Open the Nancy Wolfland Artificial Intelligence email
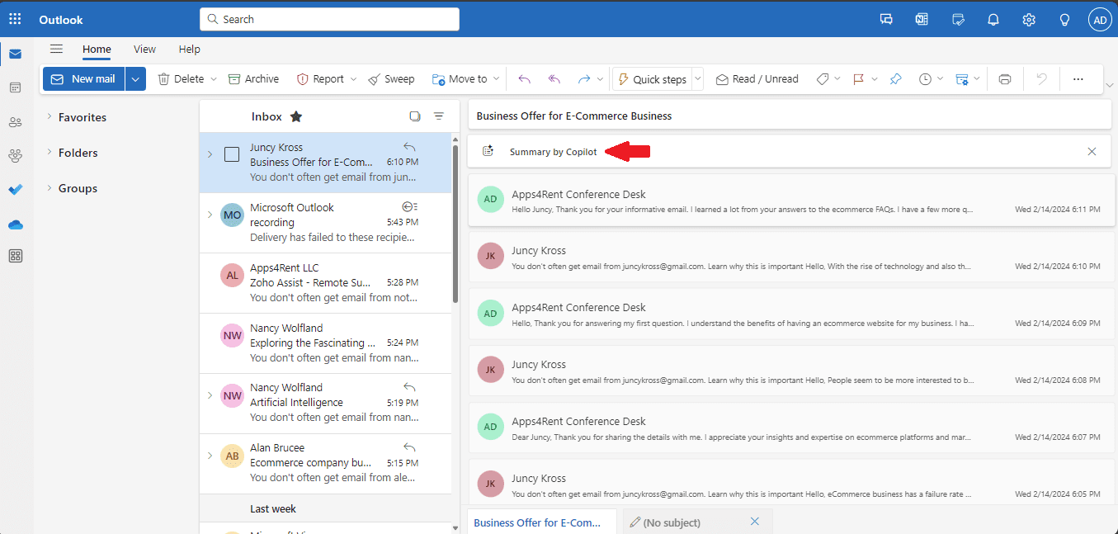Screen dimensions: 1118x534 325,403
